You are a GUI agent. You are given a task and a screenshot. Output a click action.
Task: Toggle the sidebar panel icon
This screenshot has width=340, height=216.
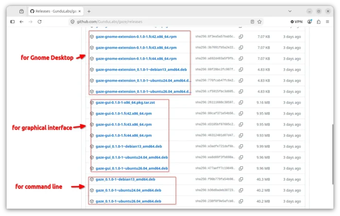(13, 22)
